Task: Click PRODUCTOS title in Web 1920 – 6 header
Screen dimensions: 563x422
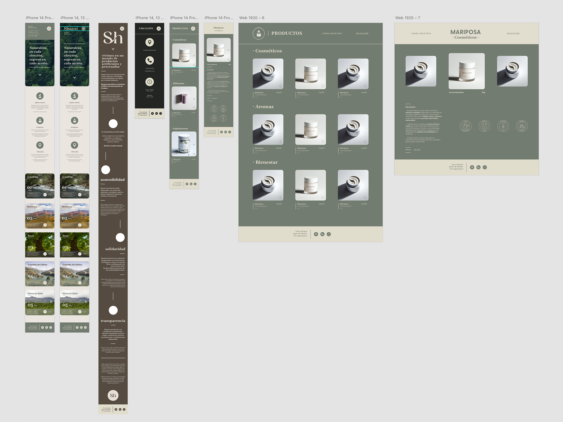Action: click(287, 33)
